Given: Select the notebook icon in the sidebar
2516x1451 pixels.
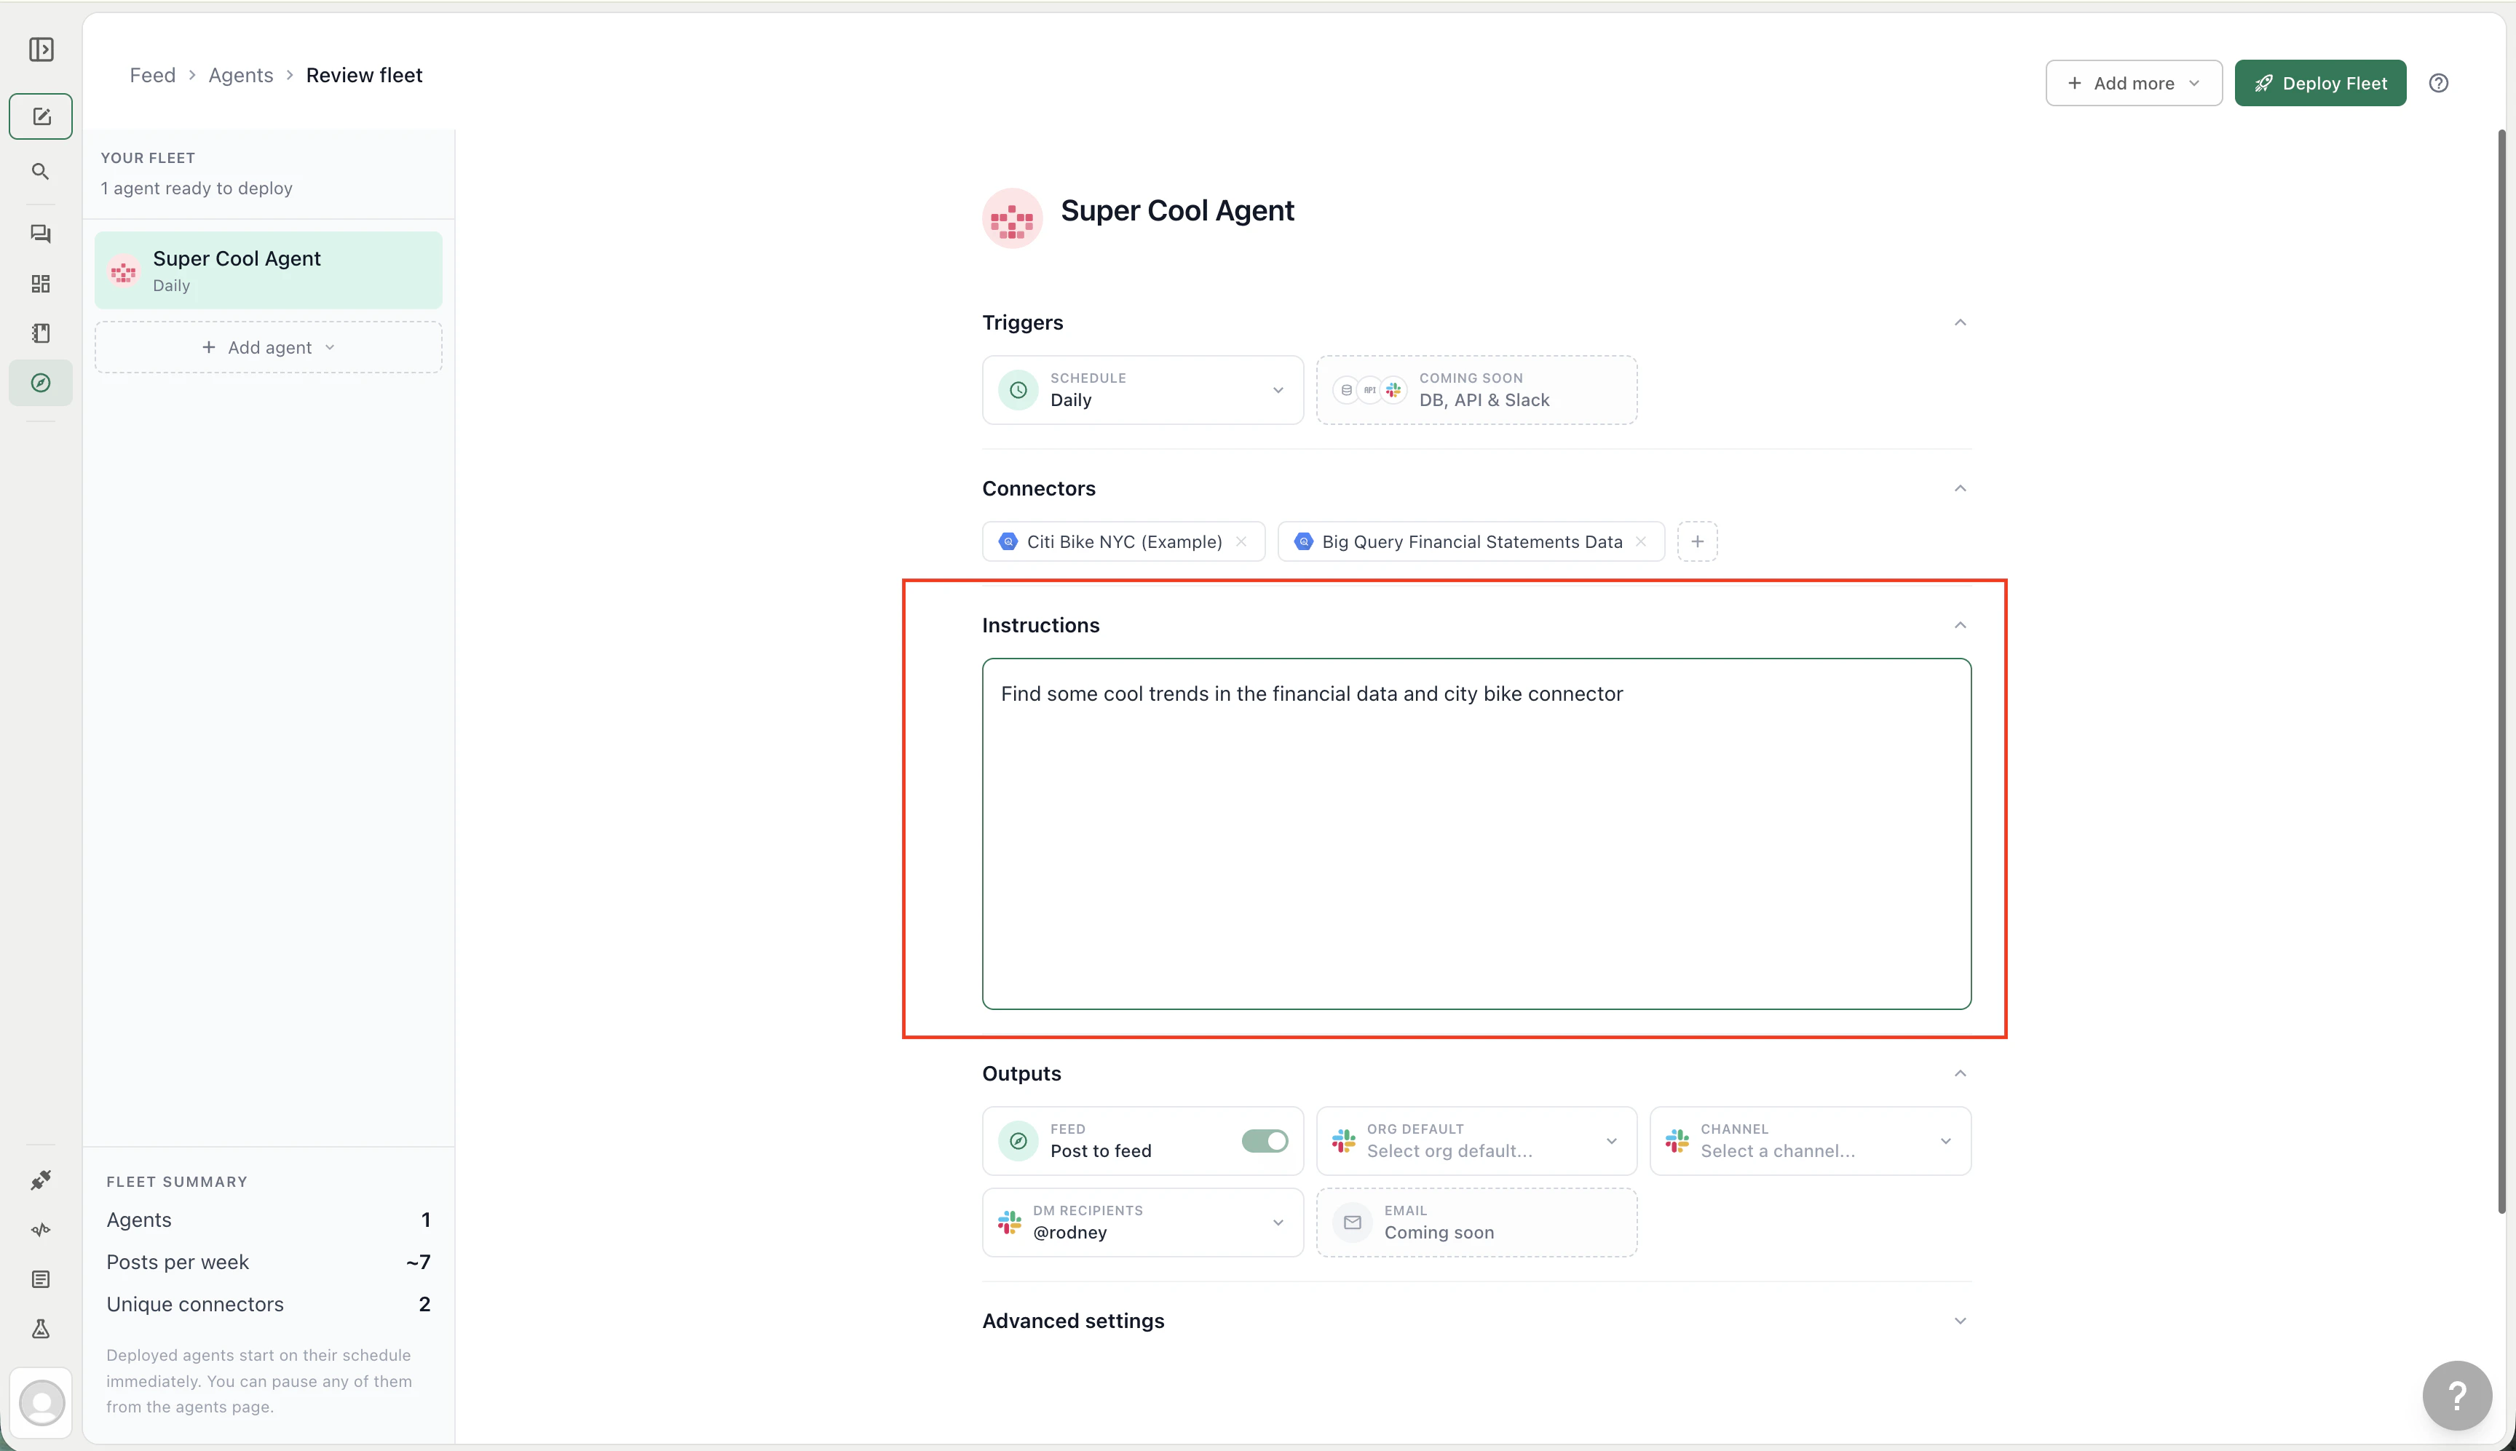Looking at the screenshot, I should tap(40, 332).
